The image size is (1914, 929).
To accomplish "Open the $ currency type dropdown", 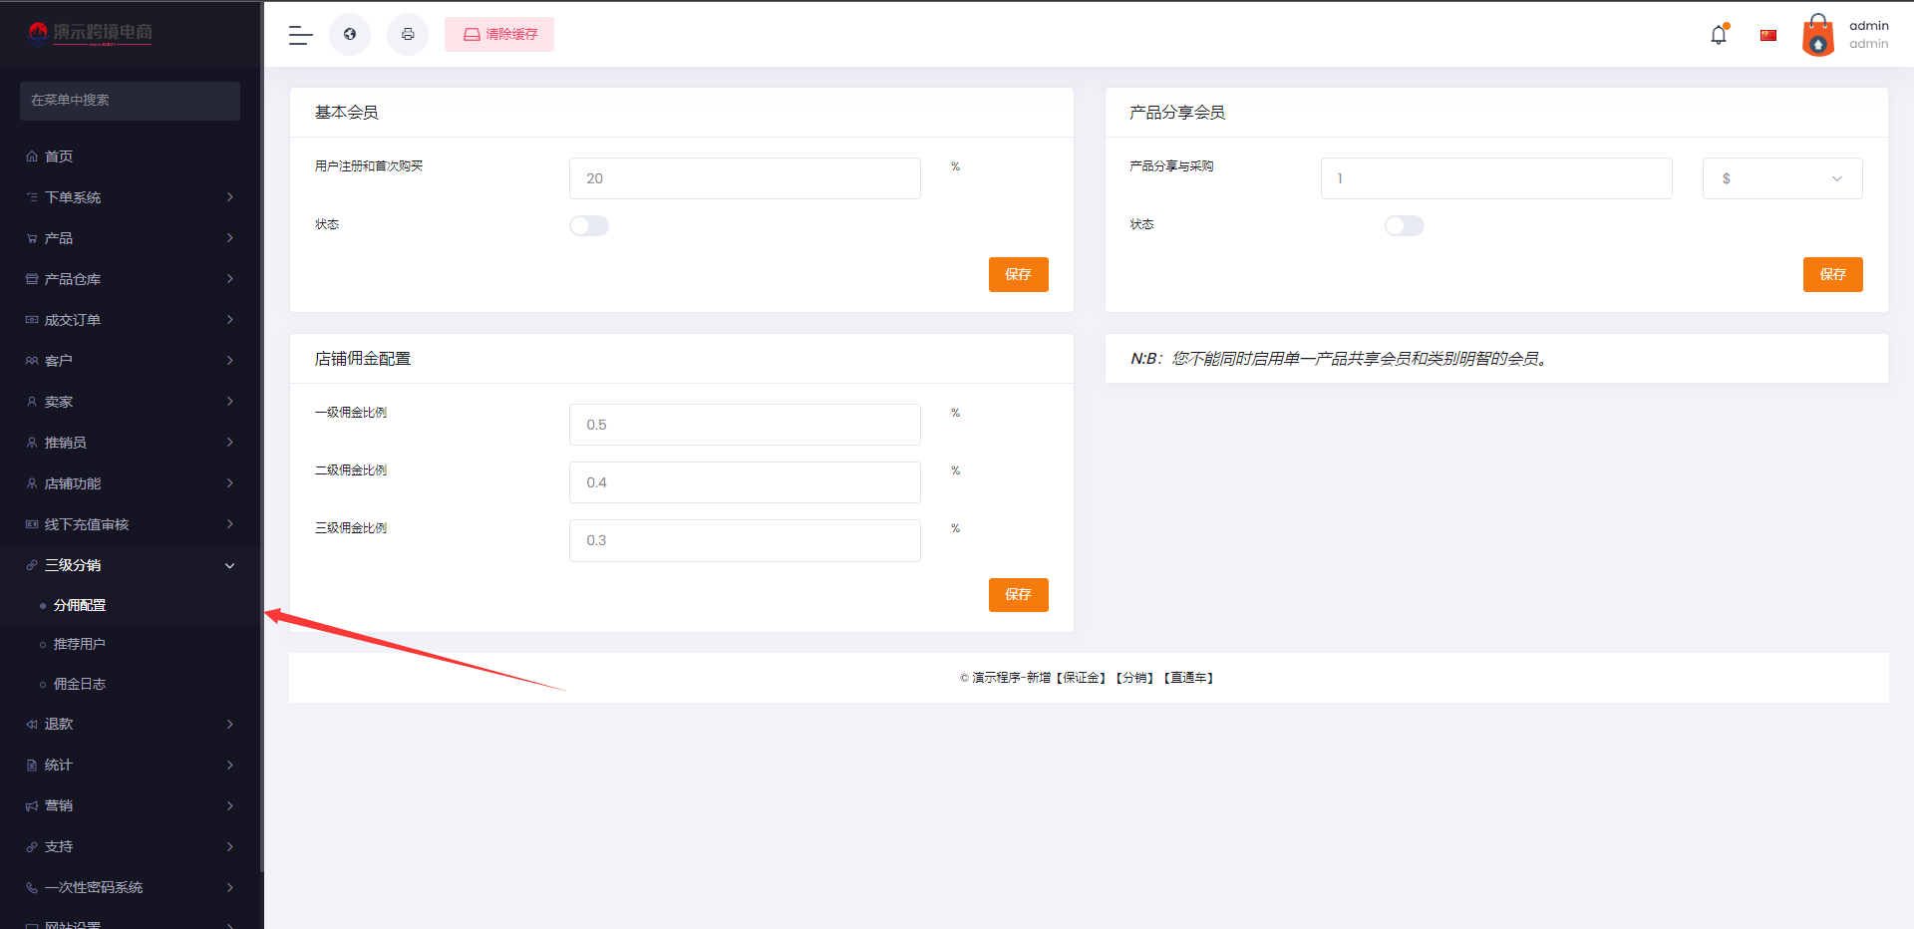I will [1781, 178].
